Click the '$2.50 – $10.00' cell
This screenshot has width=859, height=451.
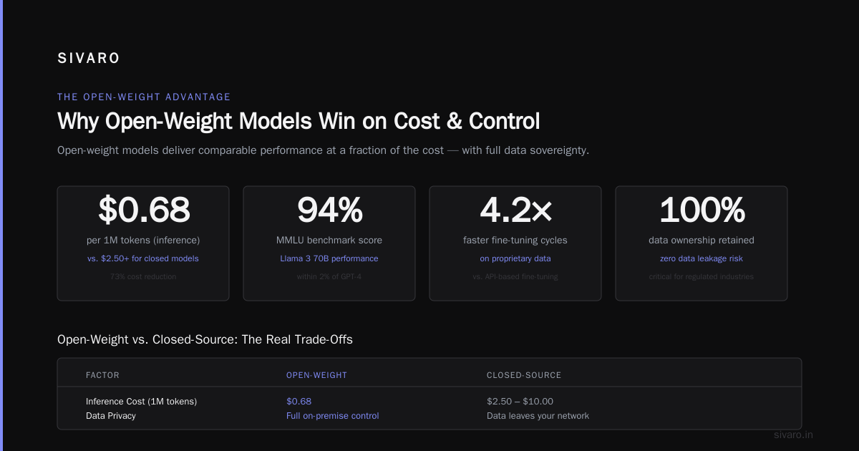click(520, 402)
